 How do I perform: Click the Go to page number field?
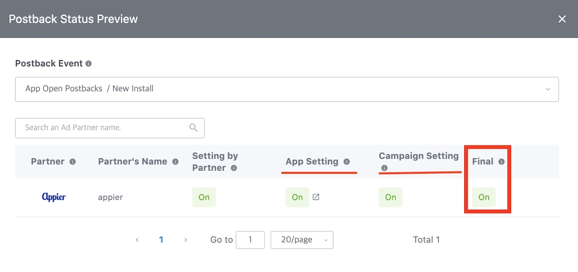[x=250, y=240]
